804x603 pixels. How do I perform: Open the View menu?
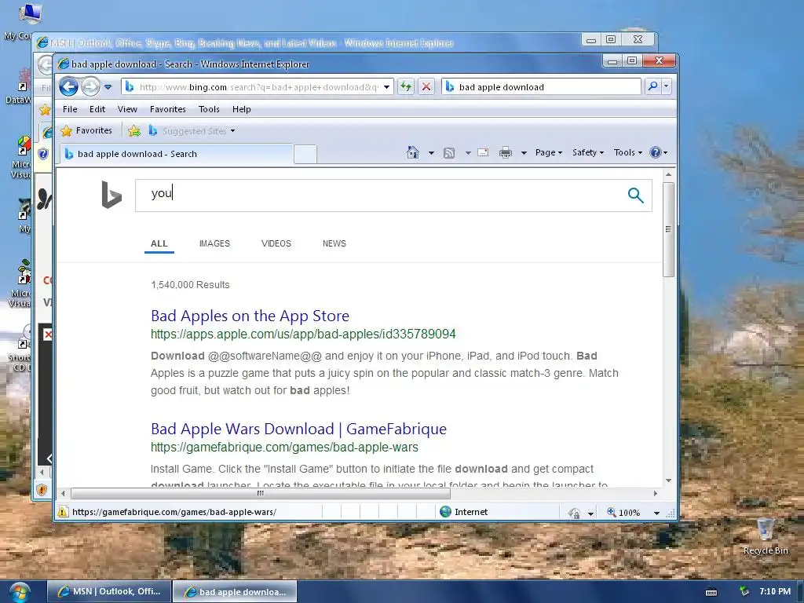tap(127, 109)
